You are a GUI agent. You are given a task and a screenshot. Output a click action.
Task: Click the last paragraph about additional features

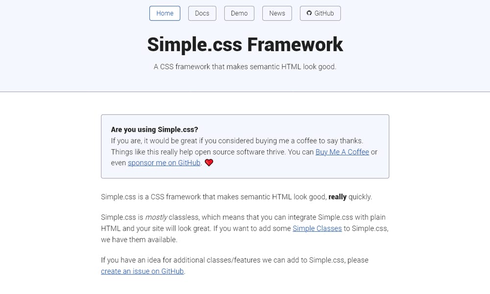(234, 260)
